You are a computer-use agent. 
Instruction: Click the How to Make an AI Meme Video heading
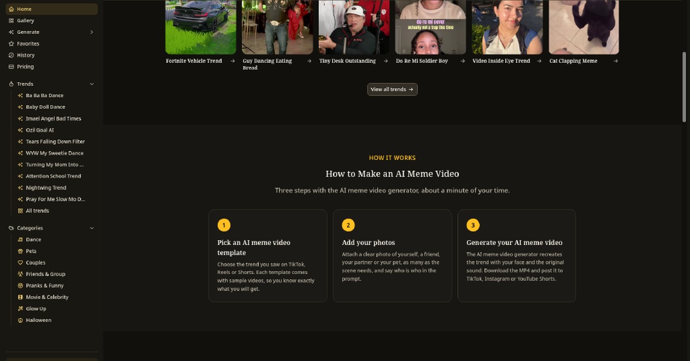pyautogui.click(x=392, y=174)
